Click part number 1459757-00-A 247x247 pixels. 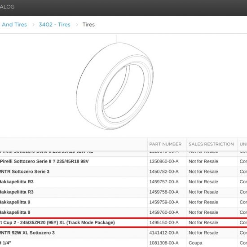tap(164, 182)
